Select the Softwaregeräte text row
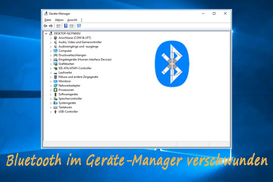This screenshot has height=182, width=273. (x=68, y=94)
